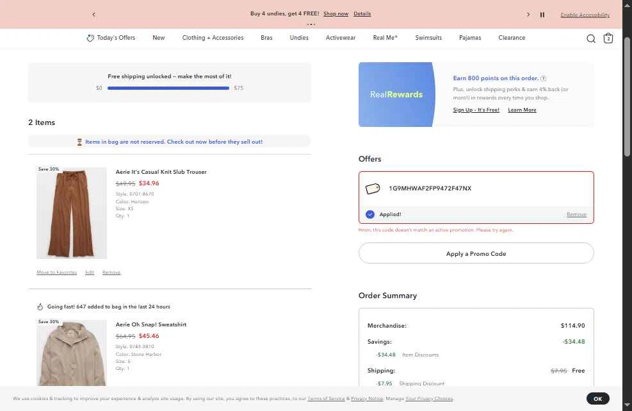Screen dimensions: 632x411
Task: Click the blue Applied checkmark icon
Action: point(370,214)
